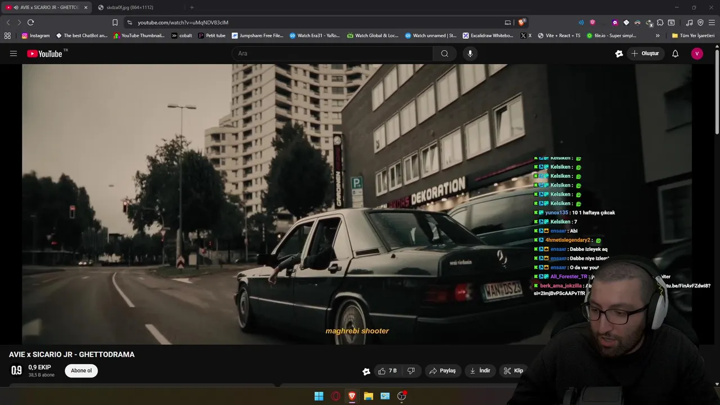Click the address bar URL

pyautogui.click(x=183, y=22)
